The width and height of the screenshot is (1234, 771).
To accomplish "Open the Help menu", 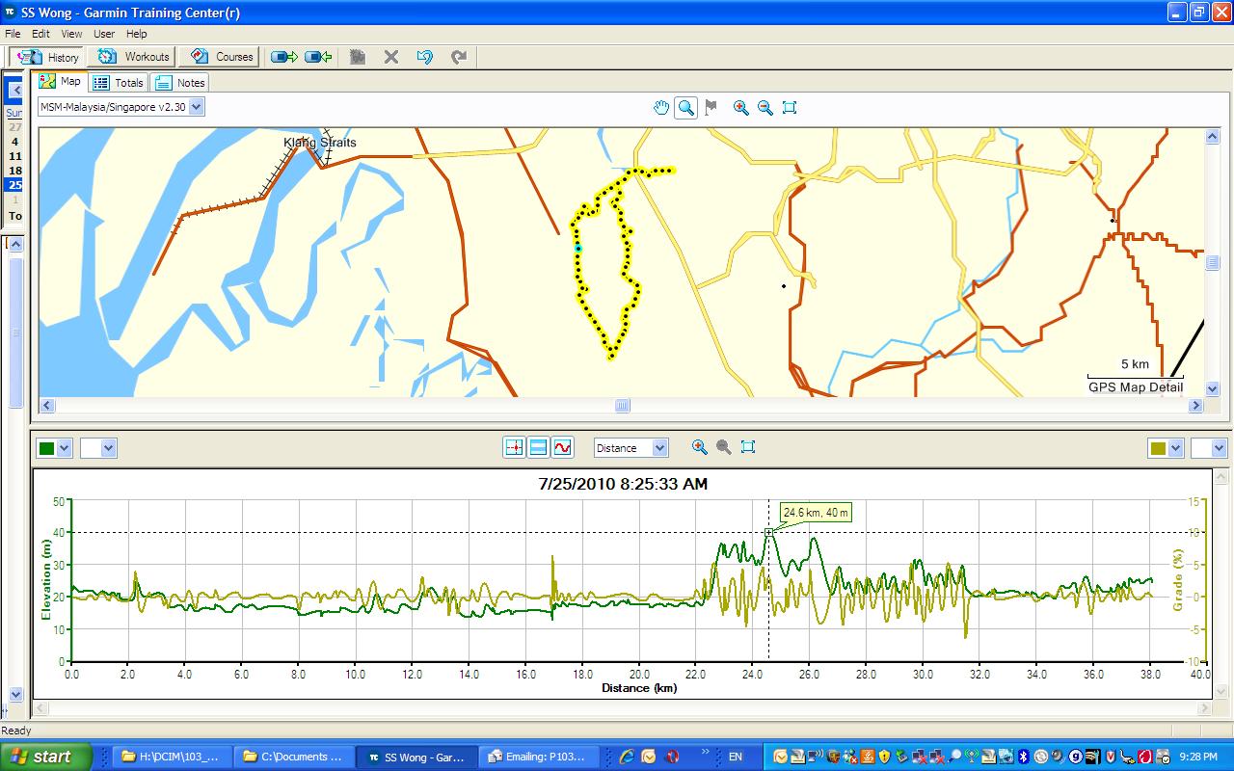I will [137, 34].
